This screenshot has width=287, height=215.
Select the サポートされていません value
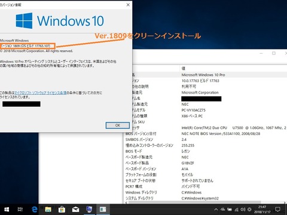(x=197, y=180)
